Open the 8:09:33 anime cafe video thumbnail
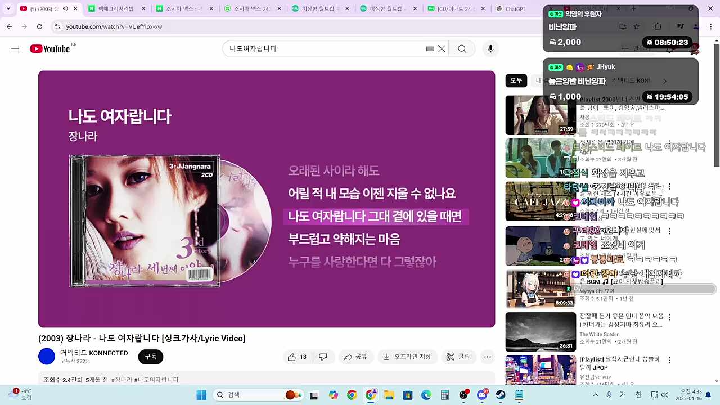The height and width of the screenshot is (405, 720). (541, 289)
